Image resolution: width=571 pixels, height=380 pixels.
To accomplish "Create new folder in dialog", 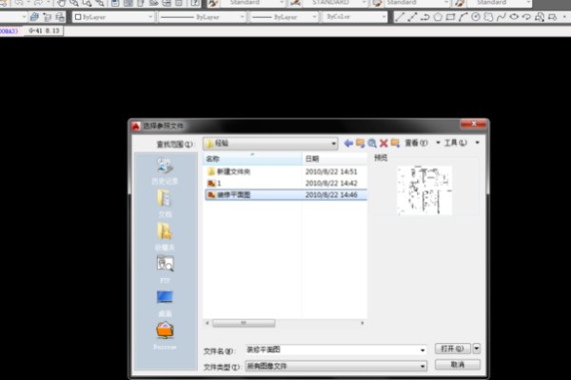I will point(395,143).
